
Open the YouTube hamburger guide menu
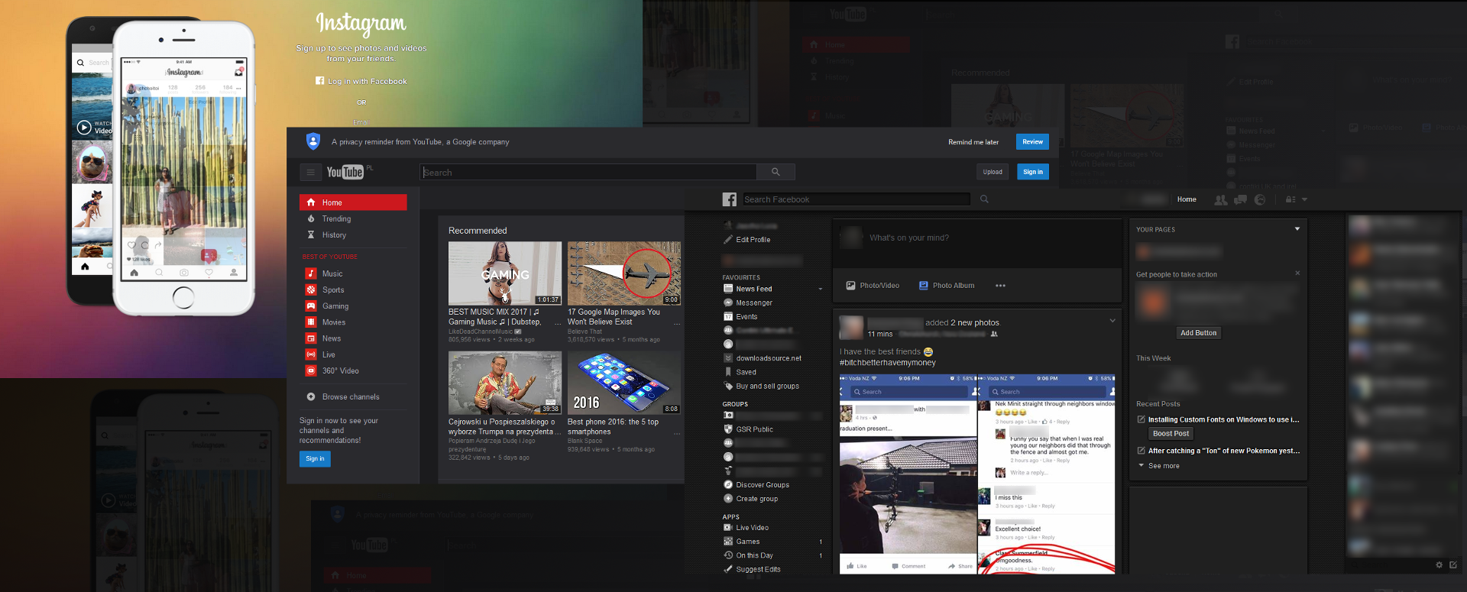[310, 172]
